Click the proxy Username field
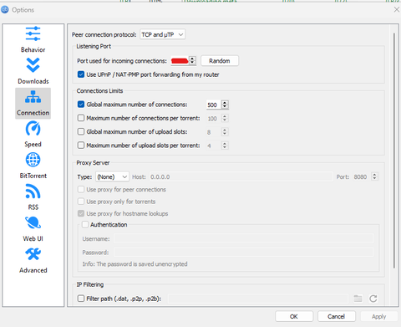 point(244,238)
